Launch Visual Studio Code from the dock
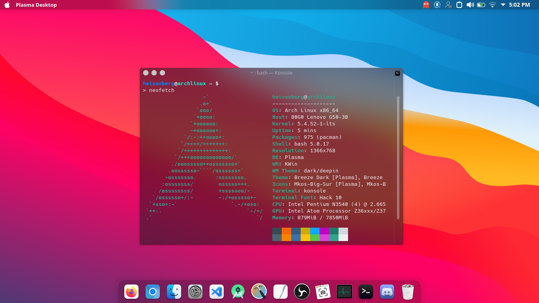Screen dimensions: 539x303 click(216, 292)
